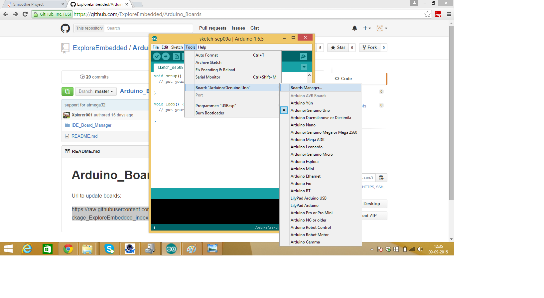Open the plus create-new dropdown
The width and height of the screenshot is (544, 298).
tap(367, 28)
